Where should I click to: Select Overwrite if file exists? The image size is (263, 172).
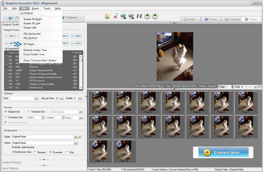click(x=51, y=152)
